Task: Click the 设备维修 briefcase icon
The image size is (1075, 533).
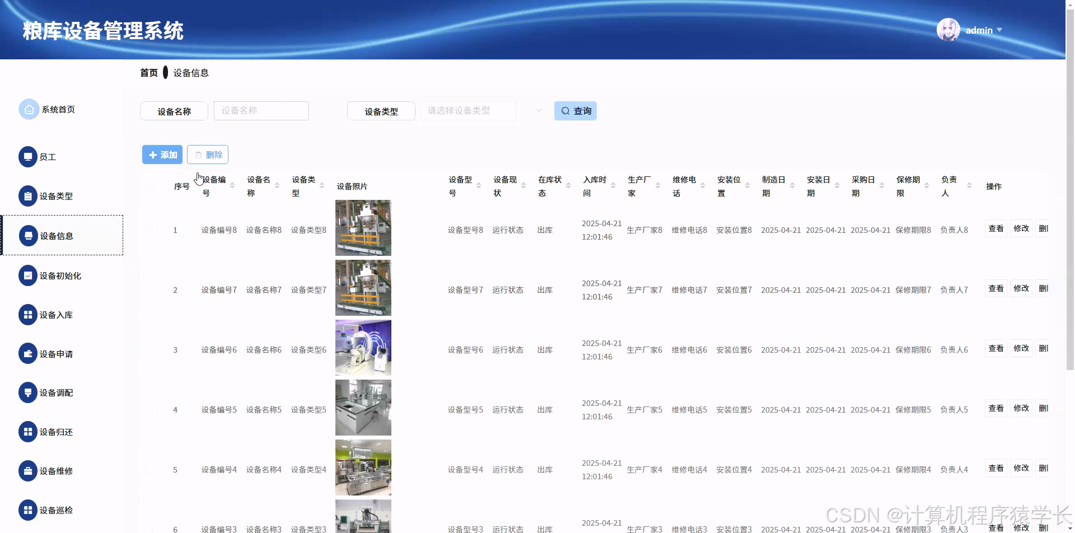Action: [28, 471]
